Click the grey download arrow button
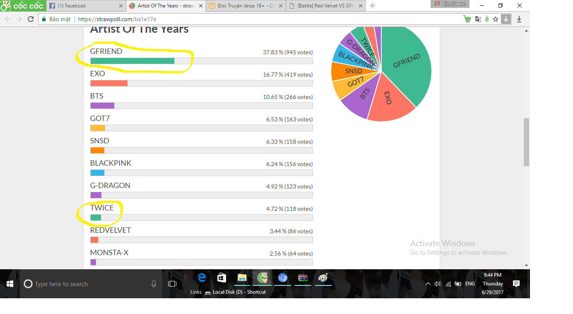The width and height of the screenshot is (573, 314). [506, 19]
